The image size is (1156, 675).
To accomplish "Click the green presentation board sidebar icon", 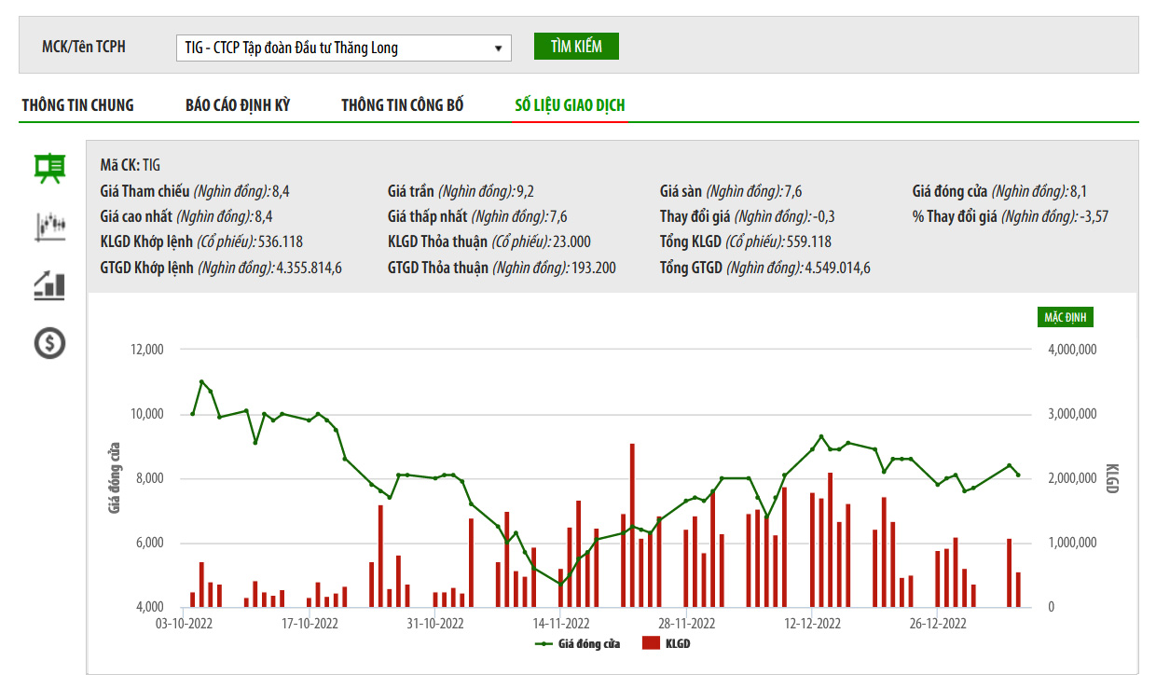I will coord(49,168).
